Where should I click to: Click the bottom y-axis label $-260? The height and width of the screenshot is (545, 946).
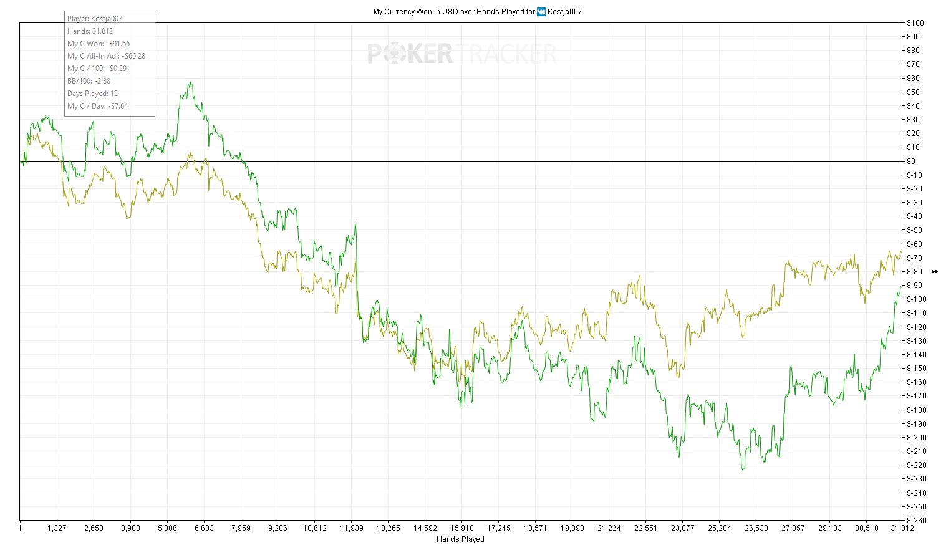point(917,521)
